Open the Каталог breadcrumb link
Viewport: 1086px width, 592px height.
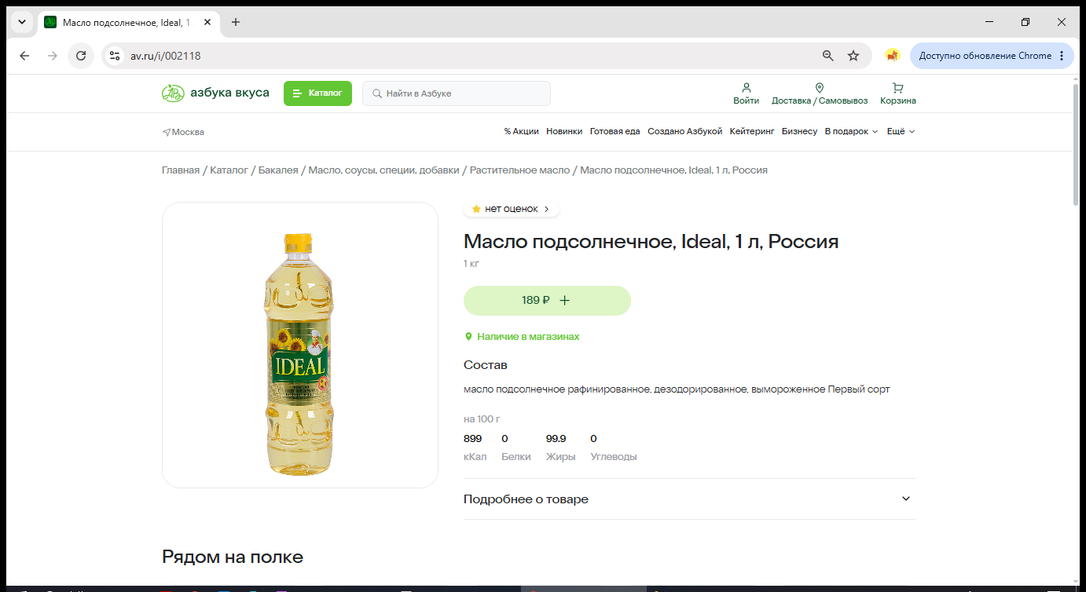pyautogui.click(x=229, y=170)
